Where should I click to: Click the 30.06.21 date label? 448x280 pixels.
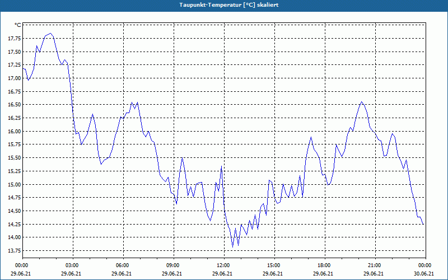tap(424, 274)
